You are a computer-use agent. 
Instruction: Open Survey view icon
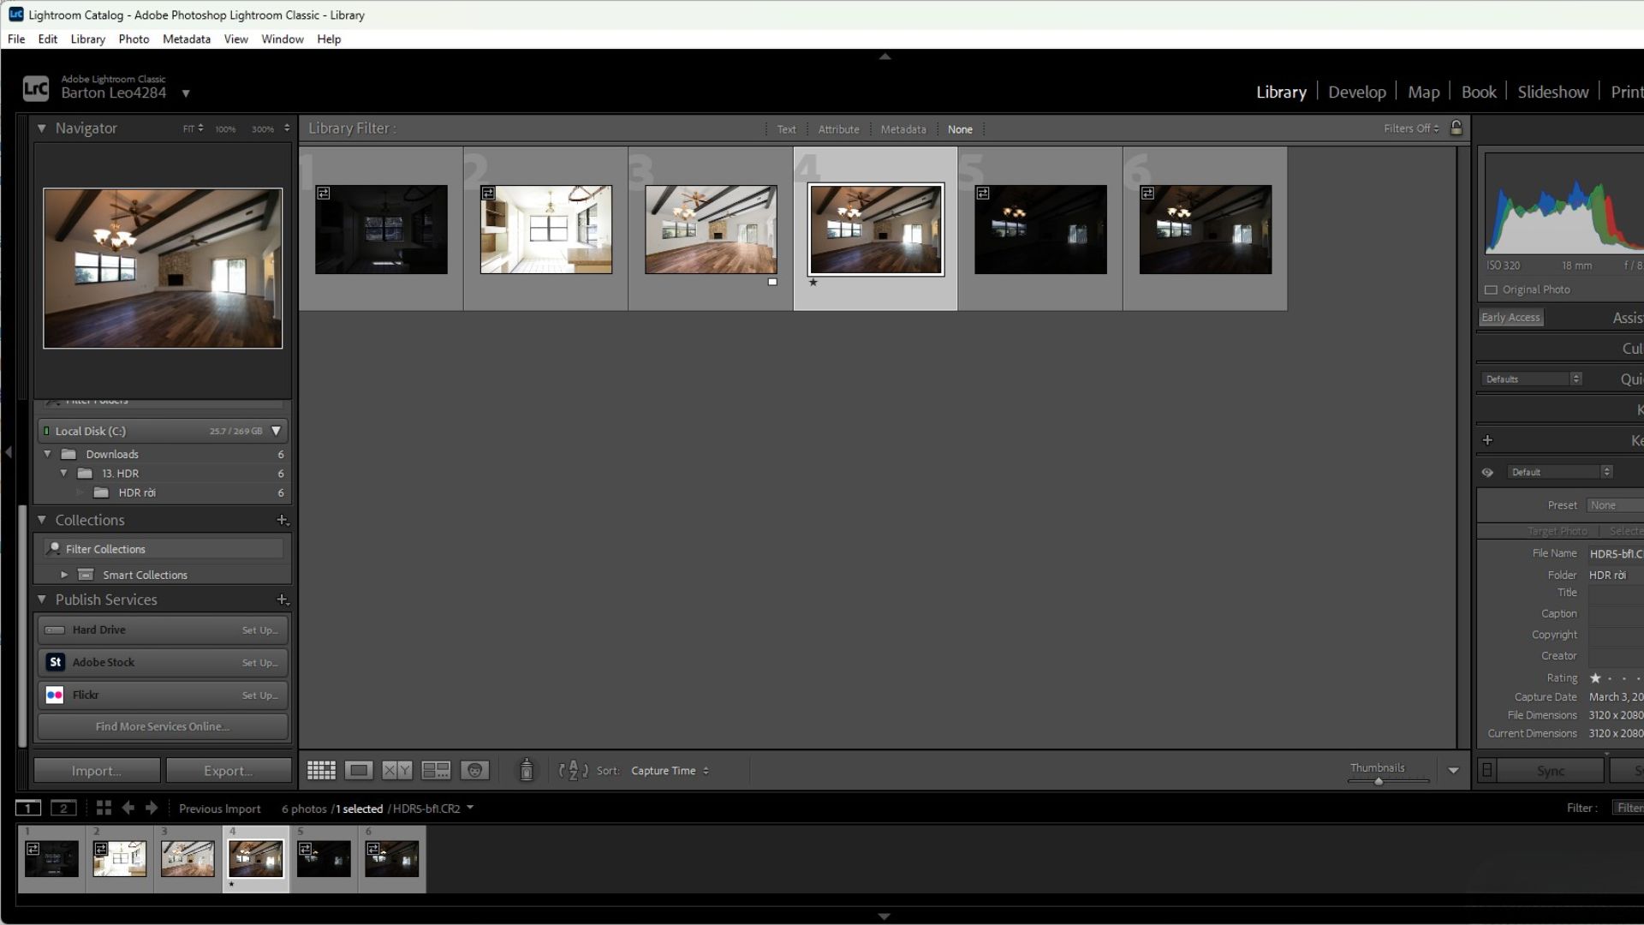[x=436, y=771]
